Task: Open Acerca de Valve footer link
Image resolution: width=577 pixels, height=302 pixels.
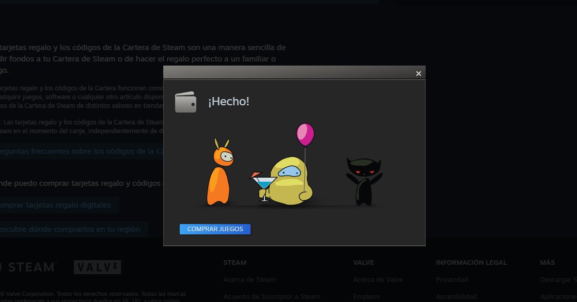Action: click(378, 280)
